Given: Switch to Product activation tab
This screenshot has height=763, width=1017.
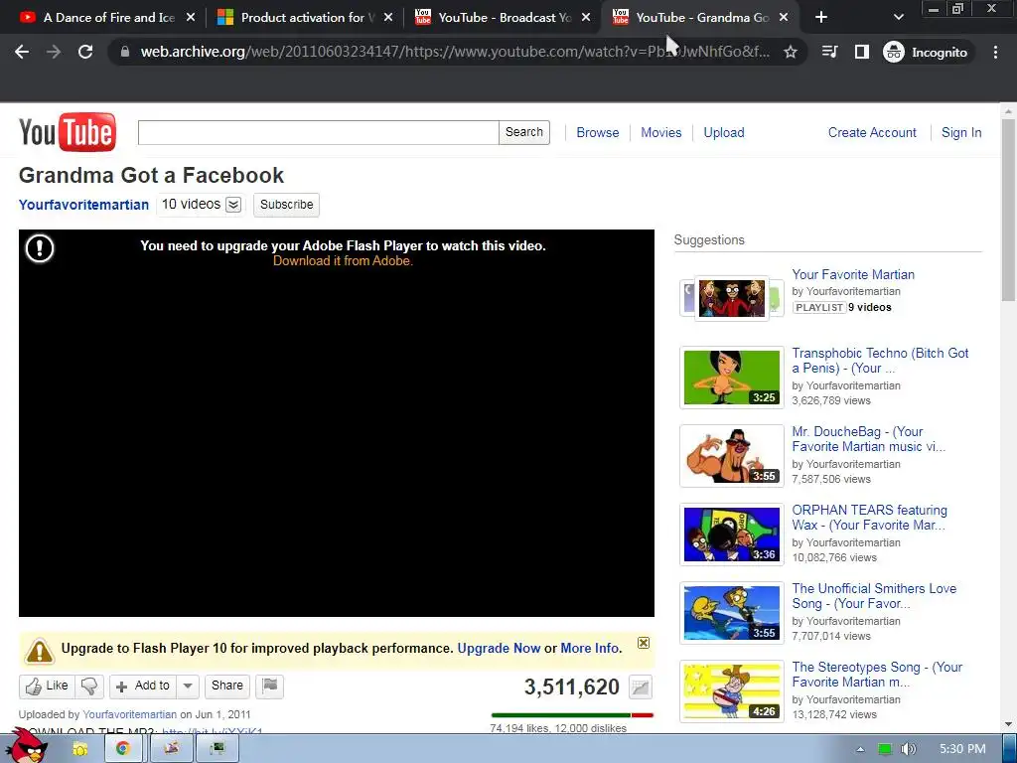Looking at the screenshot, I should click(295, 18).
